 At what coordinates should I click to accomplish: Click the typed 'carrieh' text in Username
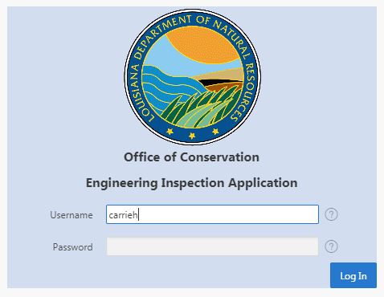(123, 215)
